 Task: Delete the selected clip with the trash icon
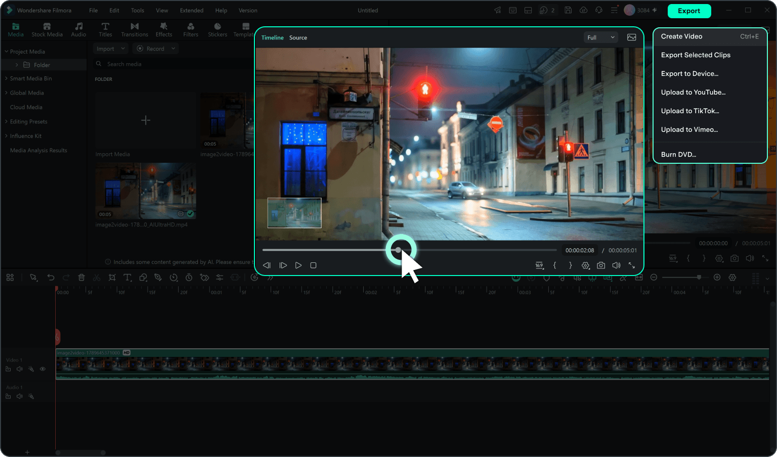click(81, 278)
